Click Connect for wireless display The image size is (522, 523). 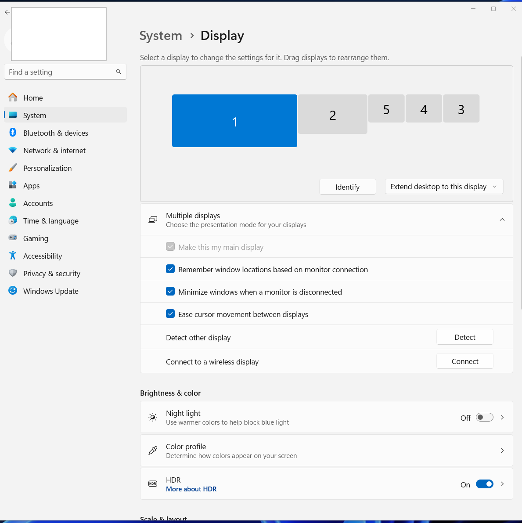click(x=464, y=361)
